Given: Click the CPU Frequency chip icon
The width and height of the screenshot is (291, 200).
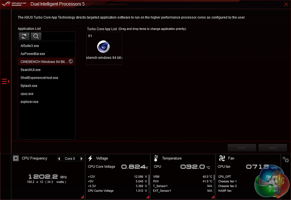Looking at the screenshot, I should pos(16,158).
